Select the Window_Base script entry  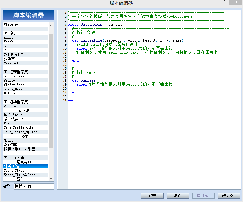[x=26, y=85]
